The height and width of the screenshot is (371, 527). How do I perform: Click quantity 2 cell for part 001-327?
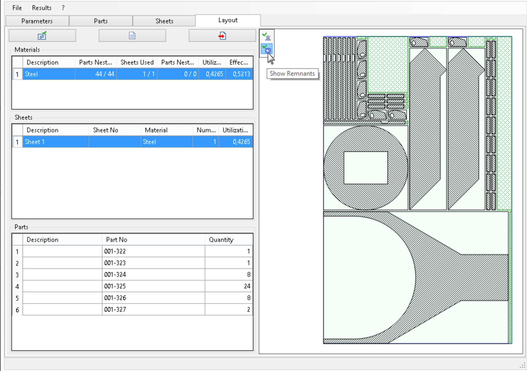tap(229, 309)
